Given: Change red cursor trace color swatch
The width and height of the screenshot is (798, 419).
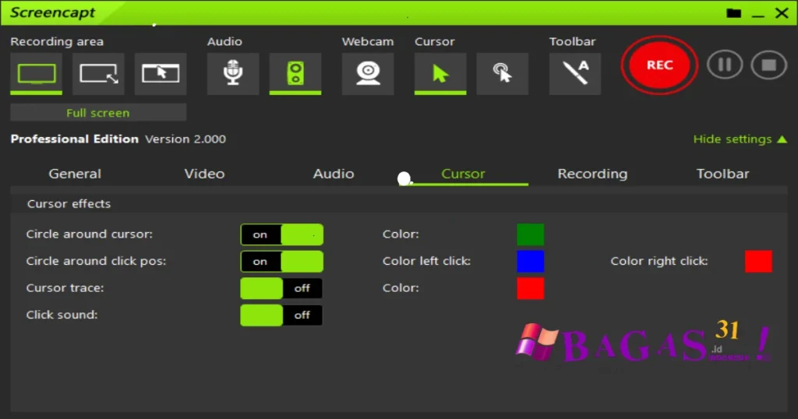Looking at the screenshot, I should (530, 288).
